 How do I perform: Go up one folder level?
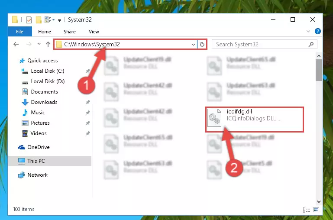(48, 44)
